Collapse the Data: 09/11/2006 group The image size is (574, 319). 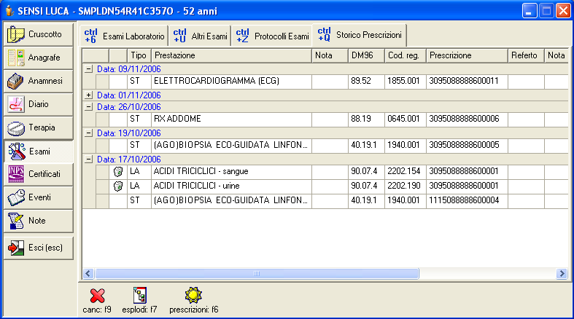[89, 68]
